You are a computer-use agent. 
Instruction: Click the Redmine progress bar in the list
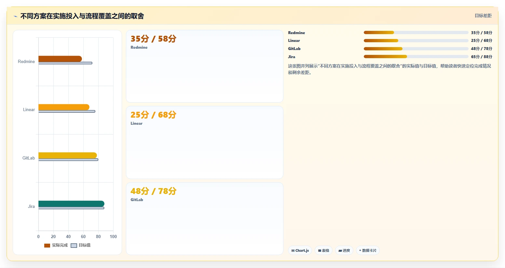(x=416, y=32)
